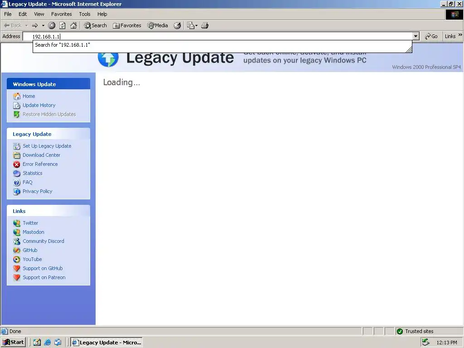The image size is (464, 348).
Task: Click the red Error Reference icon
Action: tap(17, 164)
